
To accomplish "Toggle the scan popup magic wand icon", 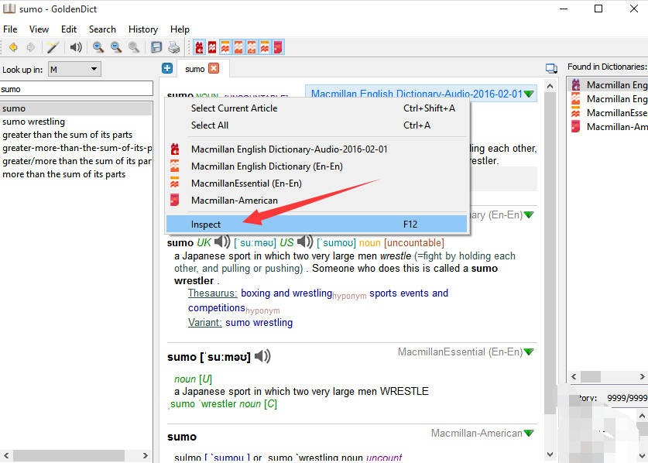I will (53, 47).
